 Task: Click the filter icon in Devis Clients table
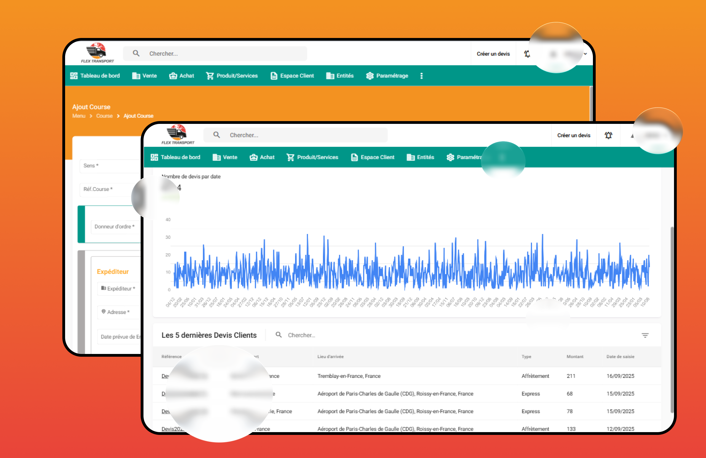pyautogui.click(x=645, y=335)
